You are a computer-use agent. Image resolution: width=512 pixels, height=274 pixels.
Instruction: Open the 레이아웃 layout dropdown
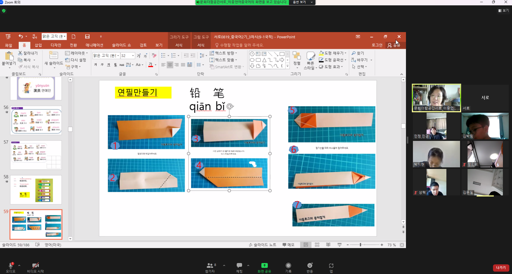[77, 53]
